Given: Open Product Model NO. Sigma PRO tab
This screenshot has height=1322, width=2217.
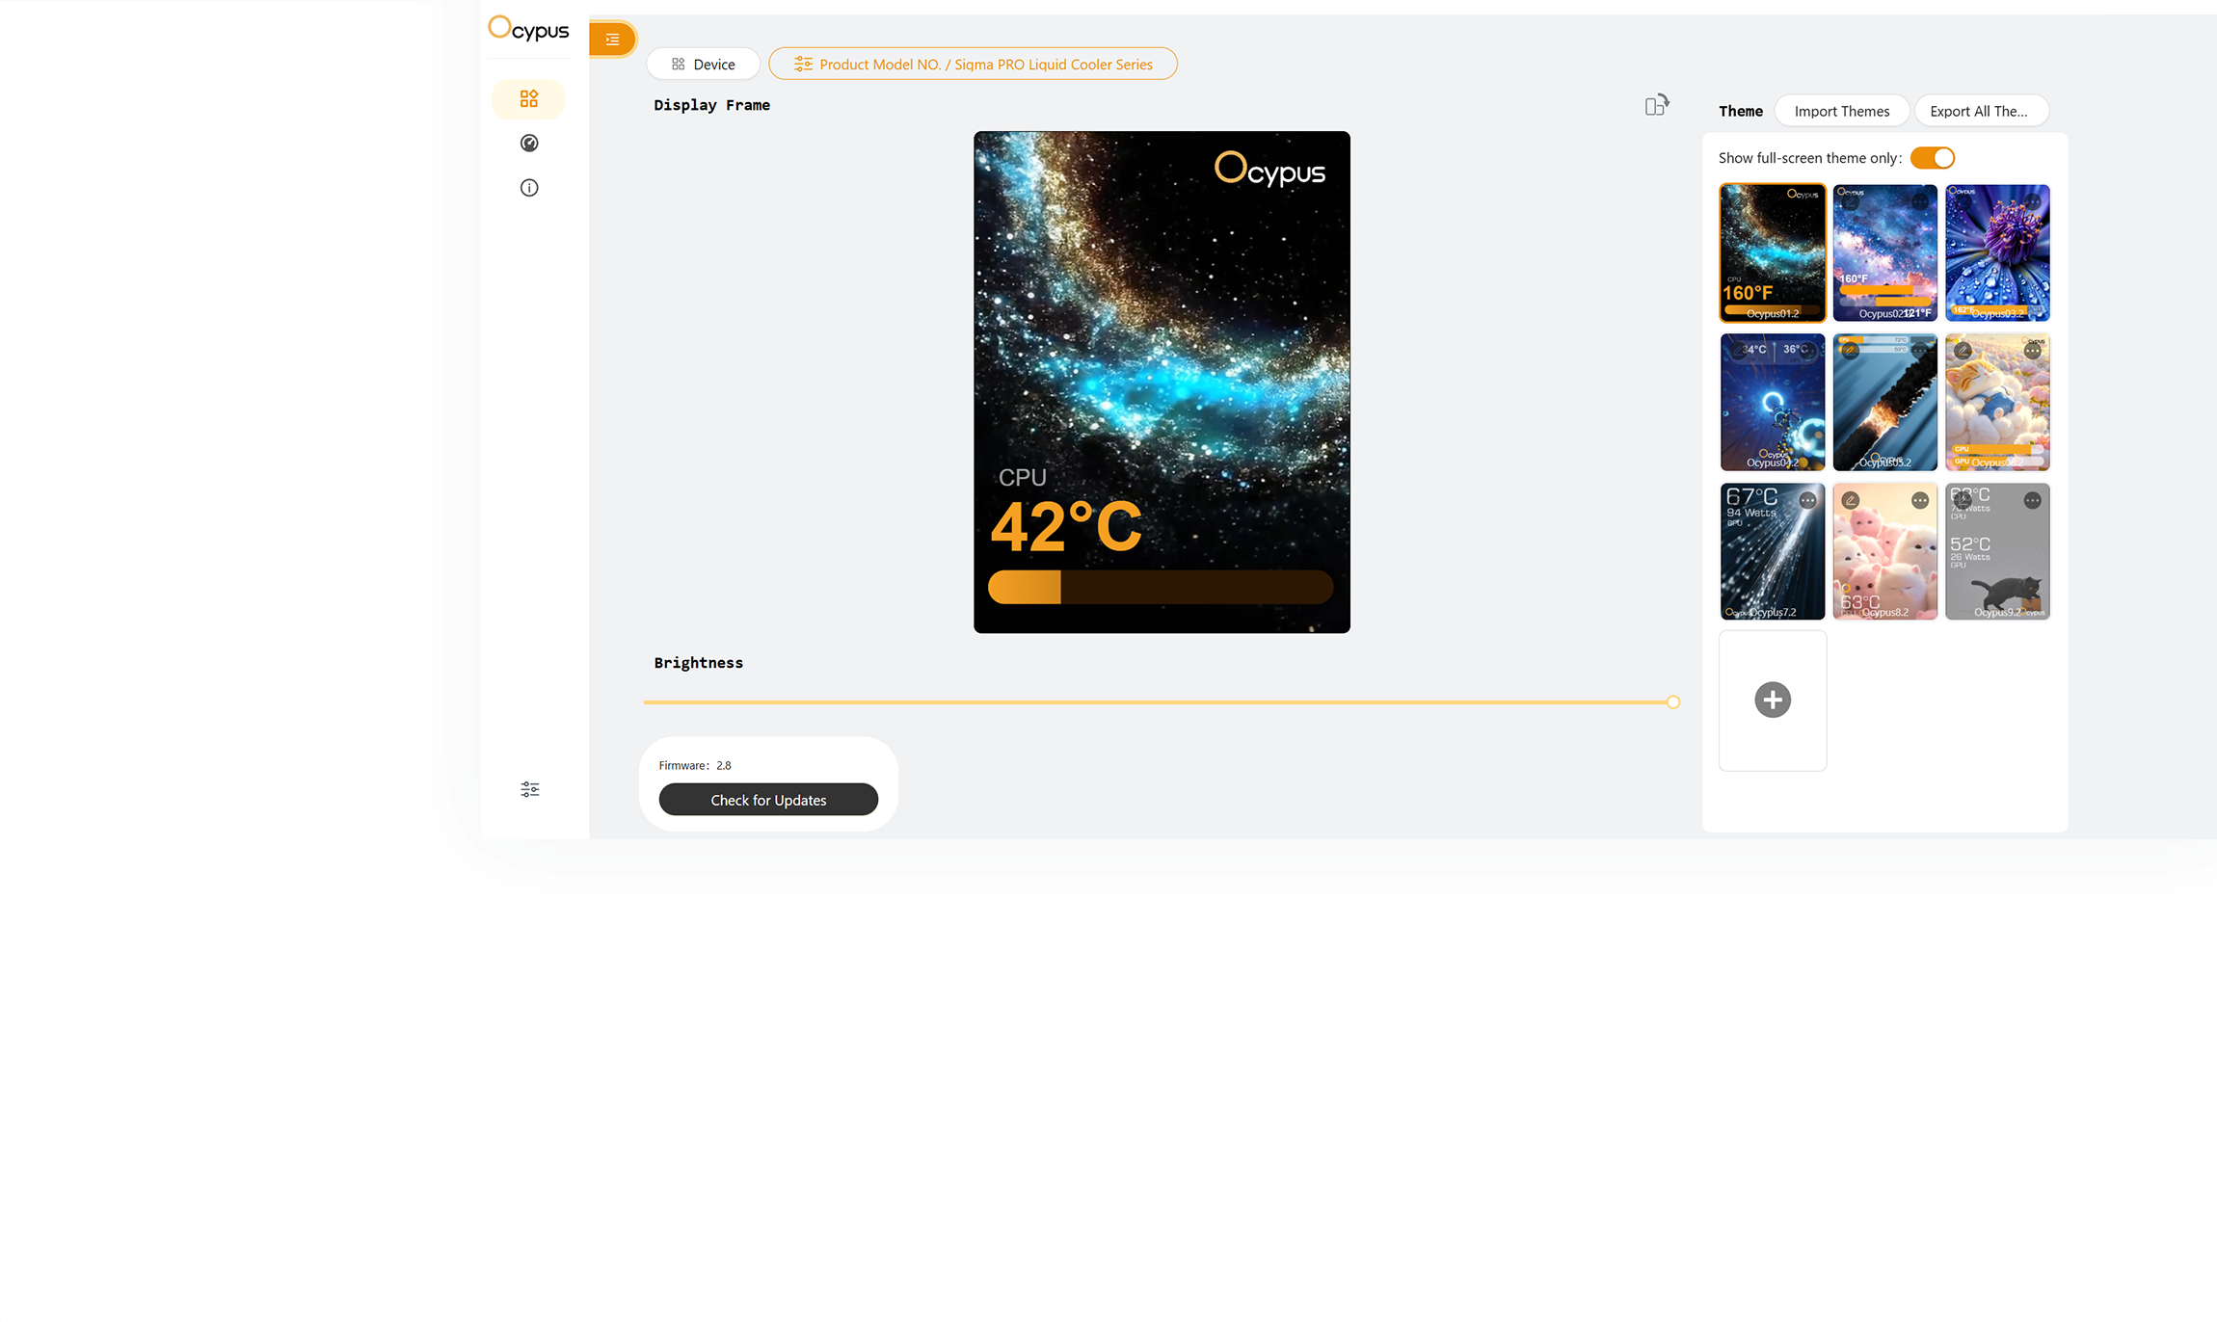Looking at the screenshot, I should point(973,65).
